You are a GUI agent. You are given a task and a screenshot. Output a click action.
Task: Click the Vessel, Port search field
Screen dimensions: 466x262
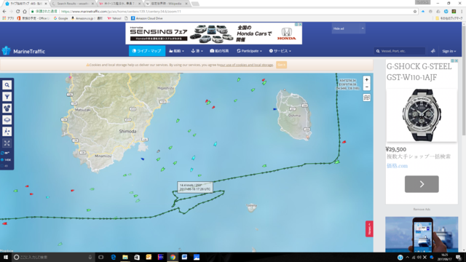coord(400,51)
